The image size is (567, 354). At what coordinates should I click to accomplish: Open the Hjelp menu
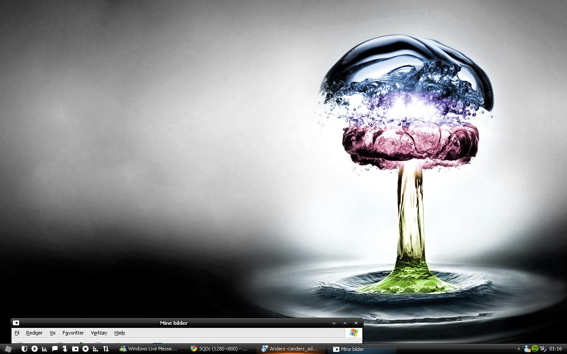(x=120, y=333)
